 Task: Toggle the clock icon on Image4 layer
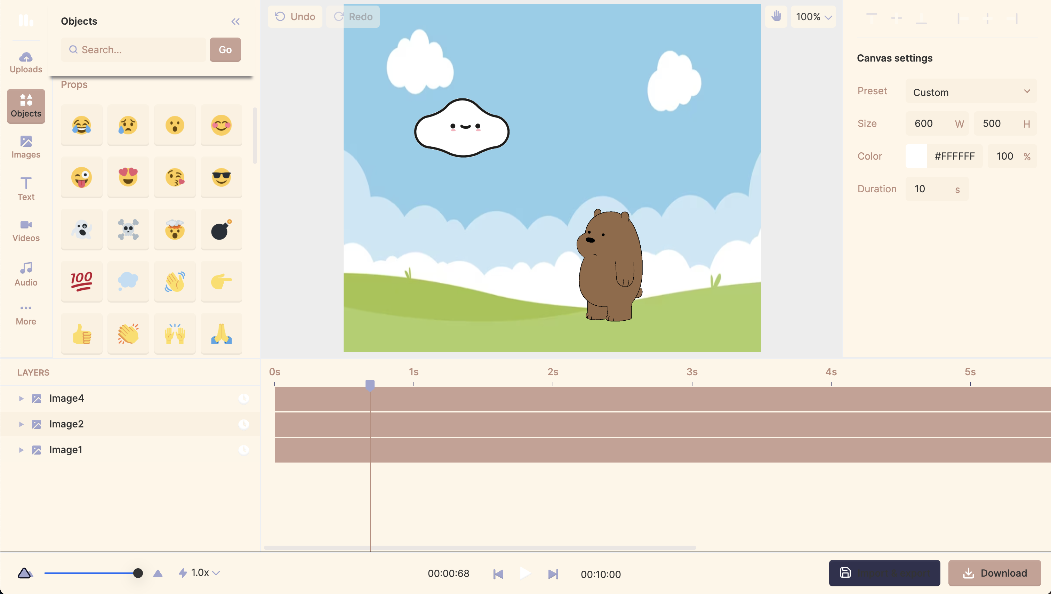point(243,398)
